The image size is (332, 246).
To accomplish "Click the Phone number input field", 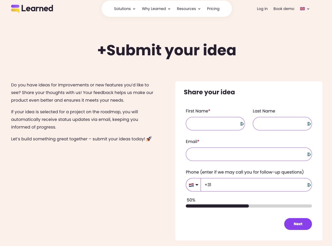I will coord(253,185).
